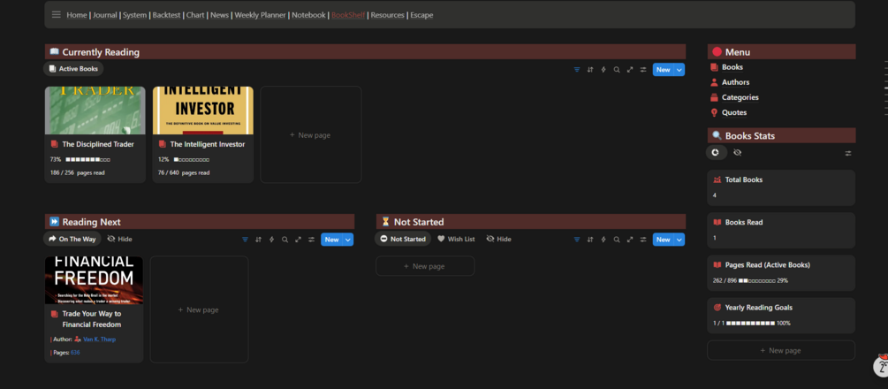Click the lightbulb icon beside Quotes
The width and height of the screenshot is (888, 389).
pyautogui.click(x=714, y=112)
